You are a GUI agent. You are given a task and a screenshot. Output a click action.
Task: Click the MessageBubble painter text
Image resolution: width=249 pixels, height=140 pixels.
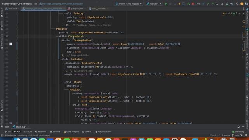click(x=82, y=40)
